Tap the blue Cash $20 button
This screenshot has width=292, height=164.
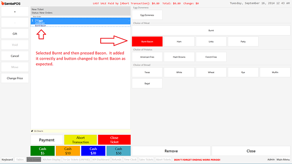tap(93, 151)
